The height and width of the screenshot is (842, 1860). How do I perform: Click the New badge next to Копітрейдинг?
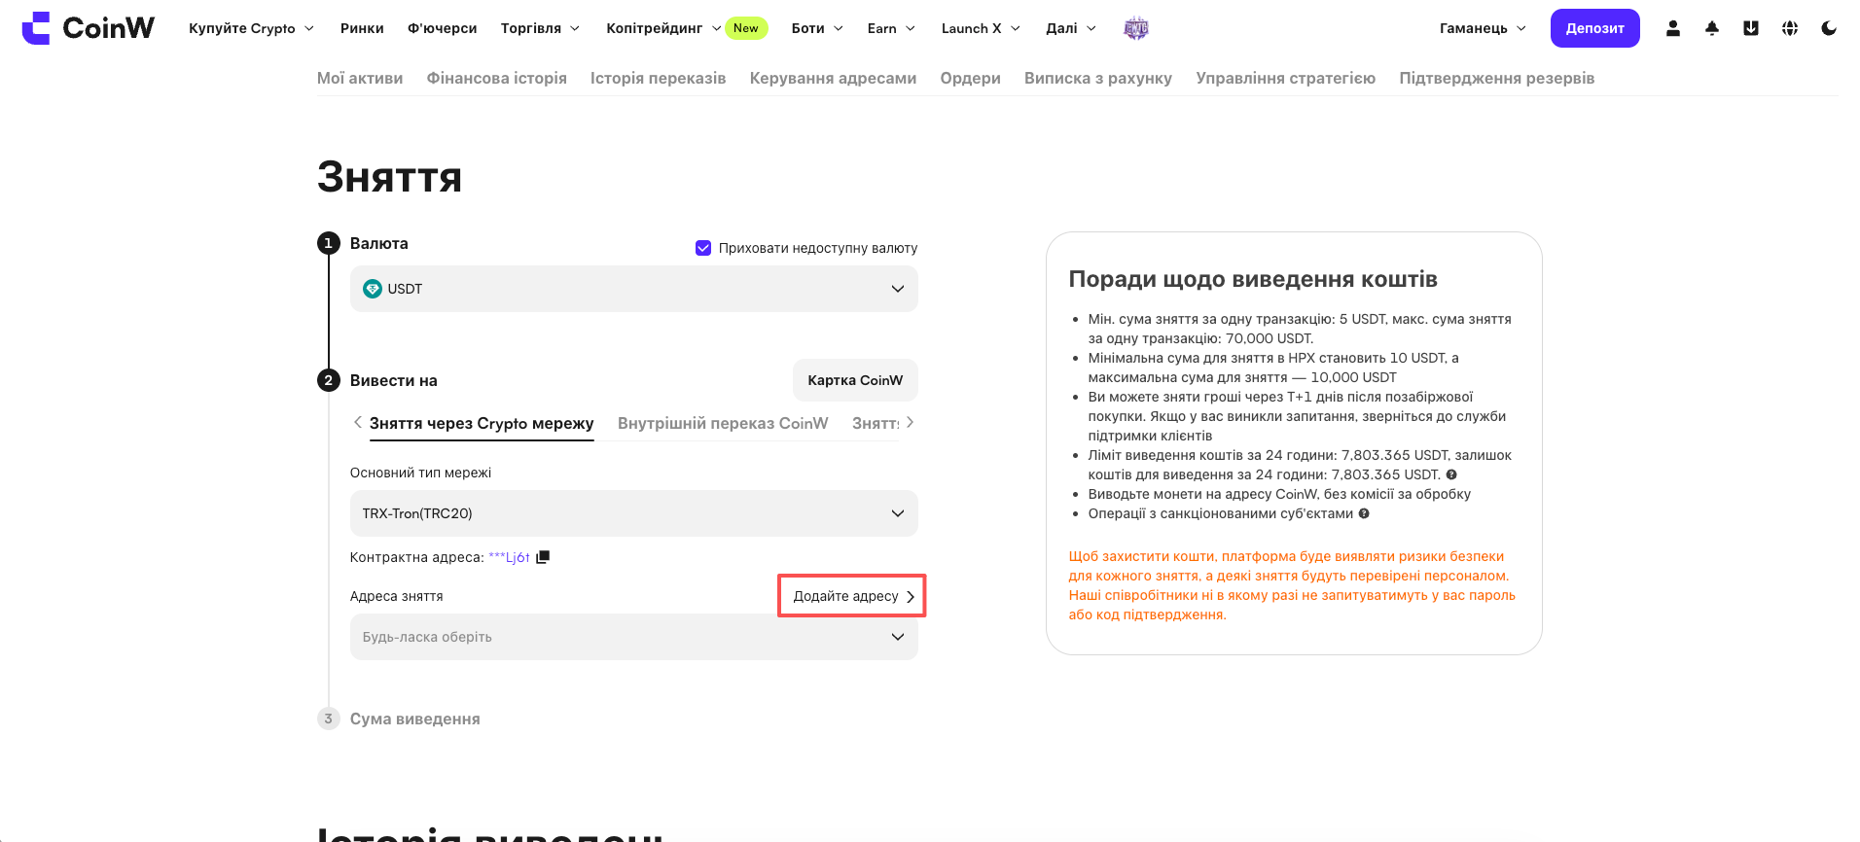click(746, 28)
